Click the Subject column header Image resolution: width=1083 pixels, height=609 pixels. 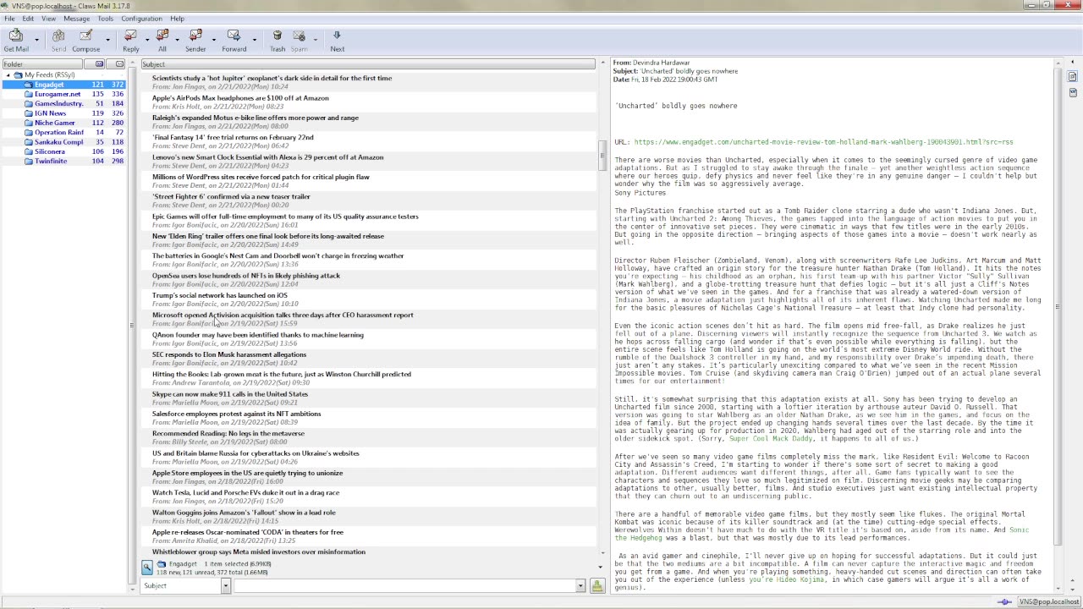tap(367, 64)
